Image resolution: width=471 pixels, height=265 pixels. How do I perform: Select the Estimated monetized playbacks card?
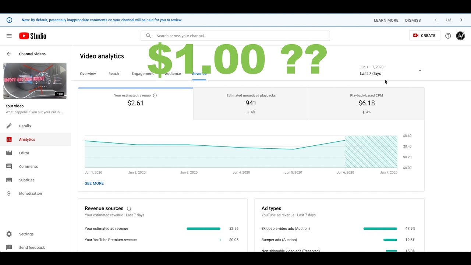pos(251,103)
